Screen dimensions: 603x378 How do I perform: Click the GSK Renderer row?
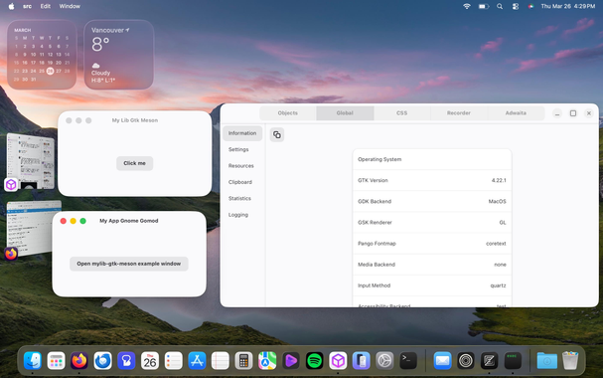coord(432,223)
